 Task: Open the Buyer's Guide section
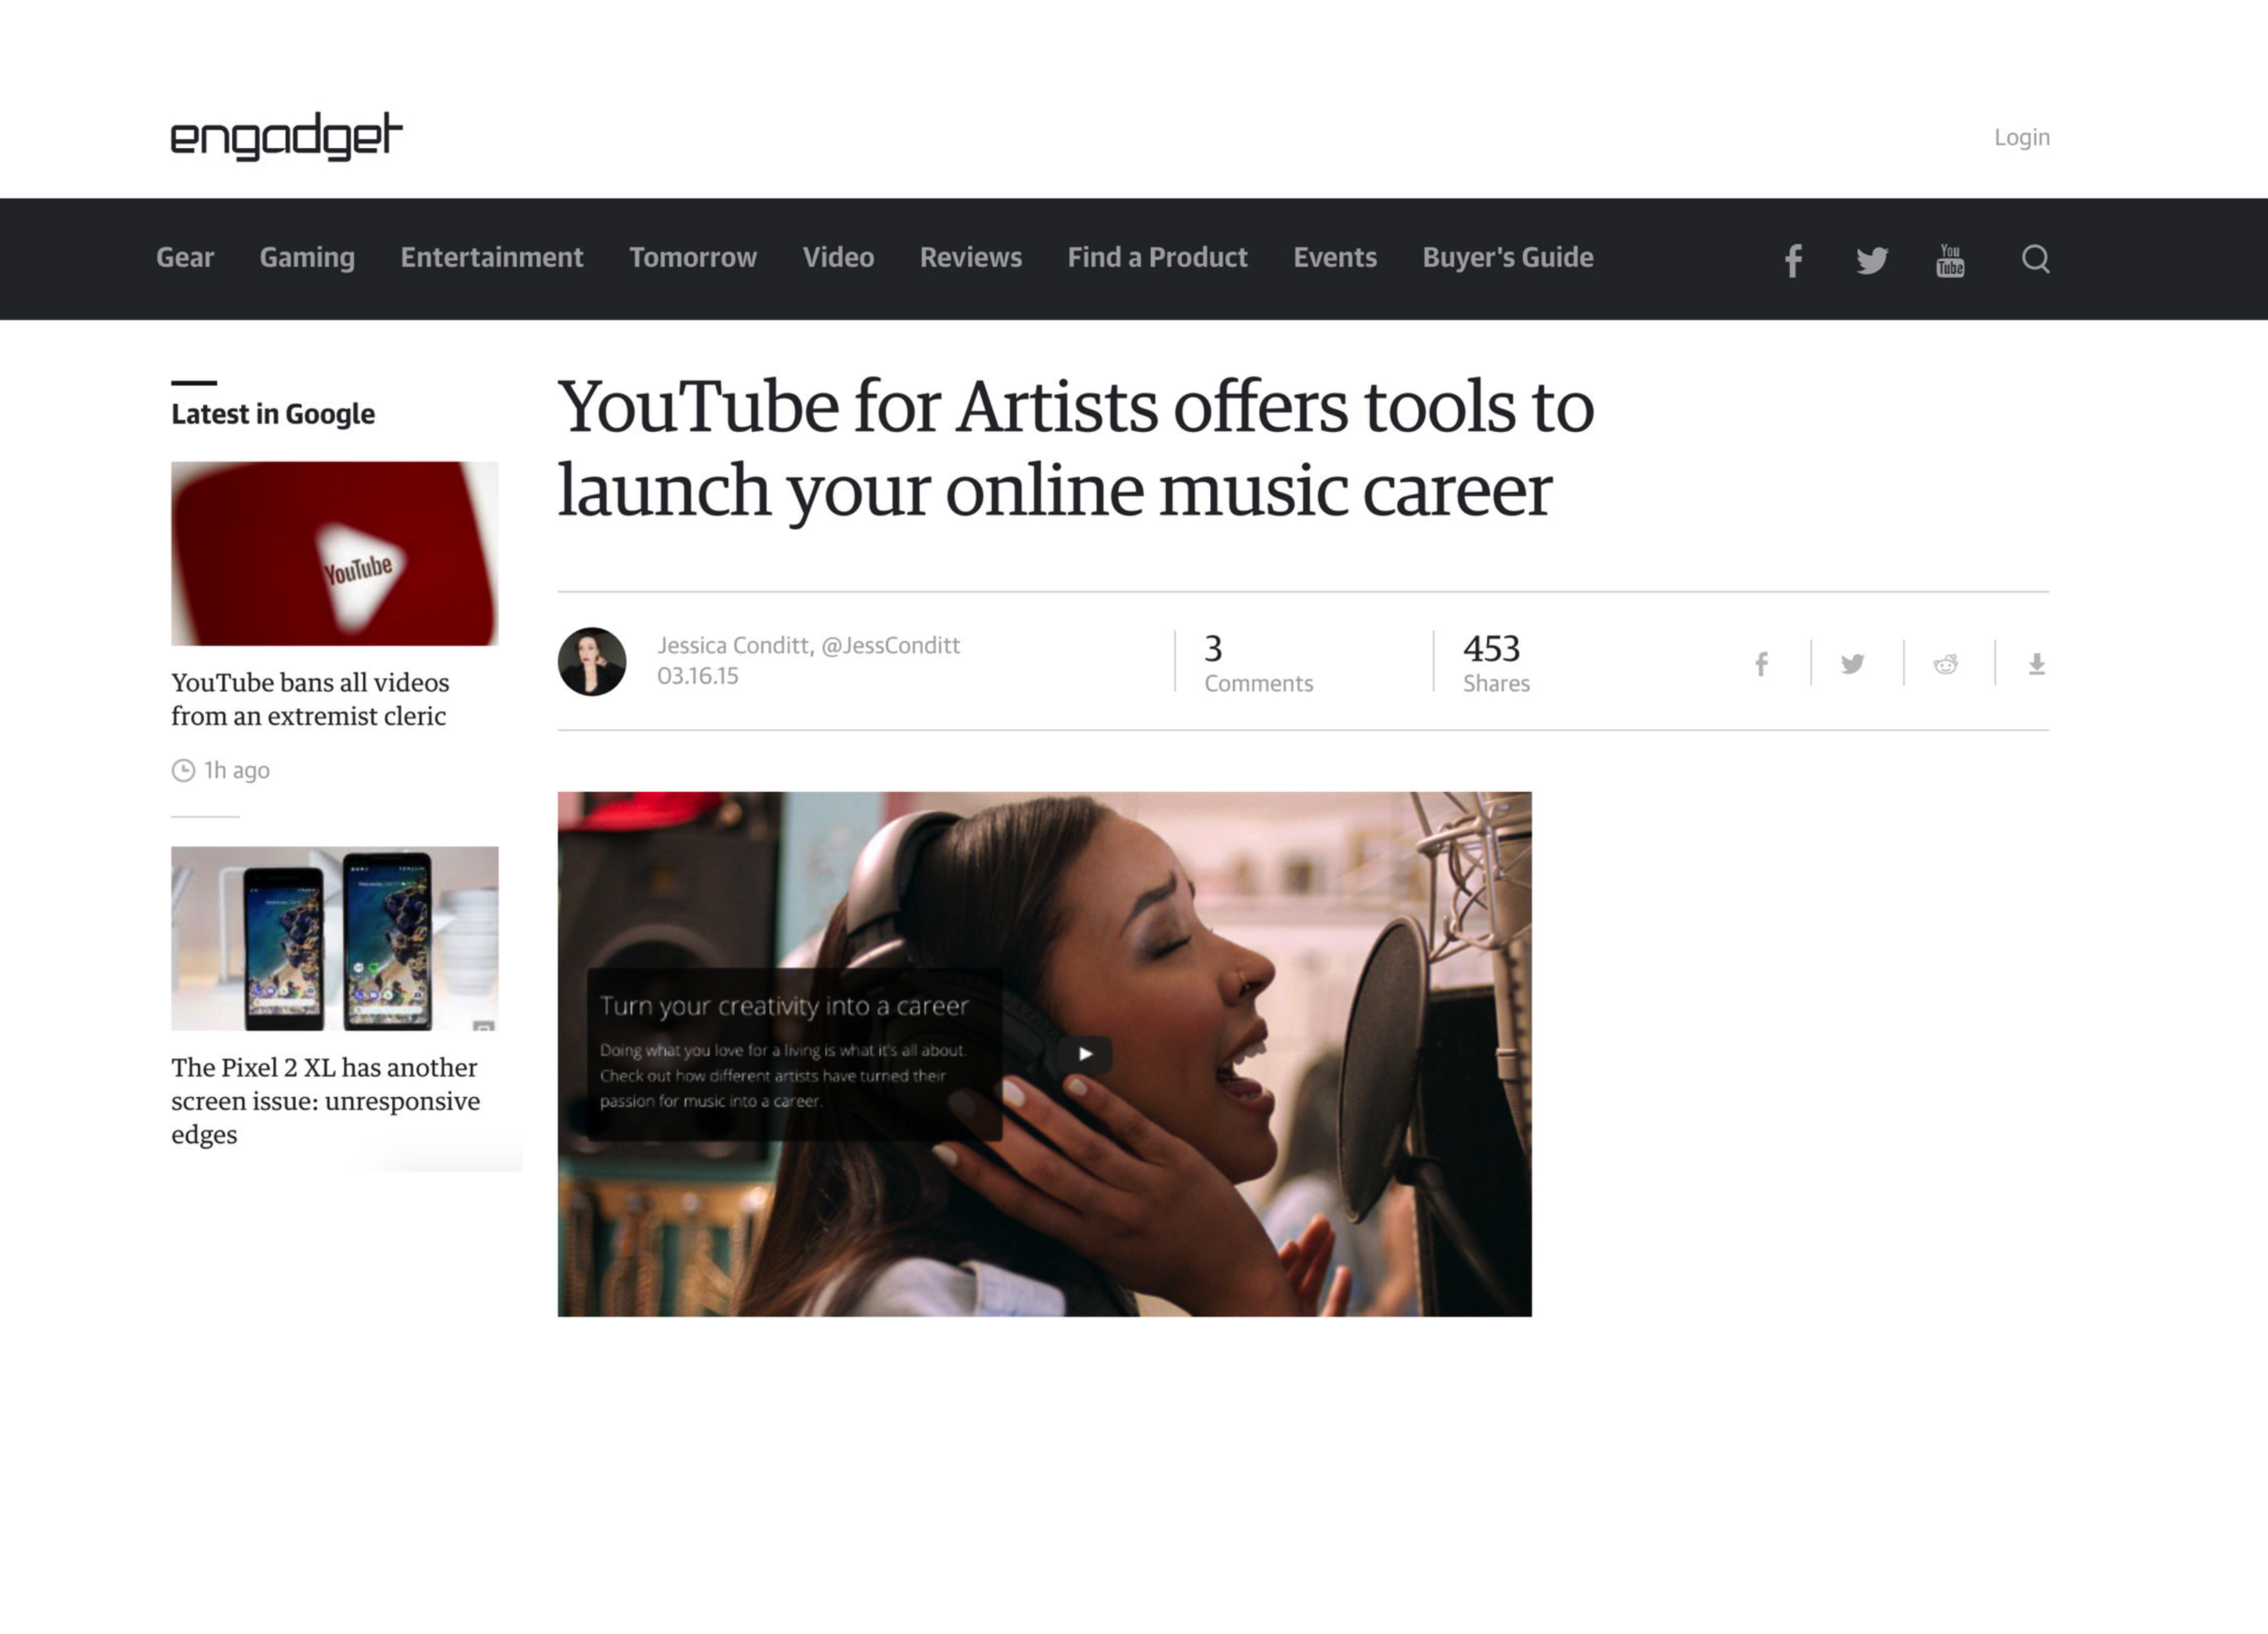coord(1508,258)
